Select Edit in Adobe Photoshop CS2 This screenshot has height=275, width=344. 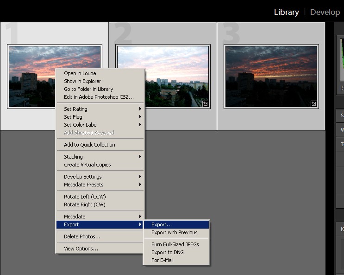click(x=99, y=97)
